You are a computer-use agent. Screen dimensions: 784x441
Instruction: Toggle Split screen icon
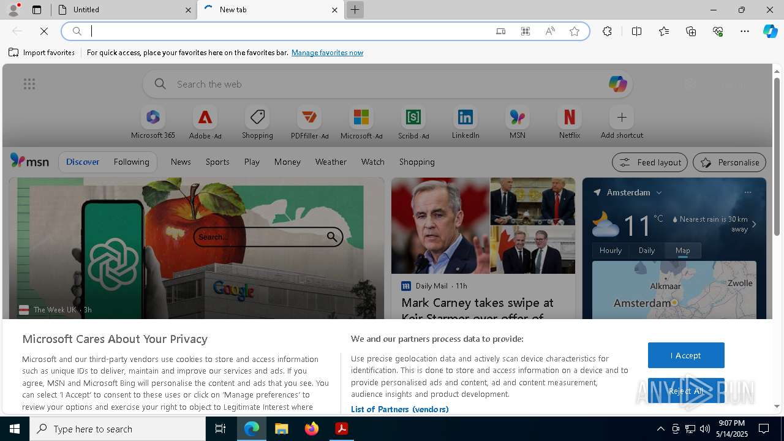point(636,31)
